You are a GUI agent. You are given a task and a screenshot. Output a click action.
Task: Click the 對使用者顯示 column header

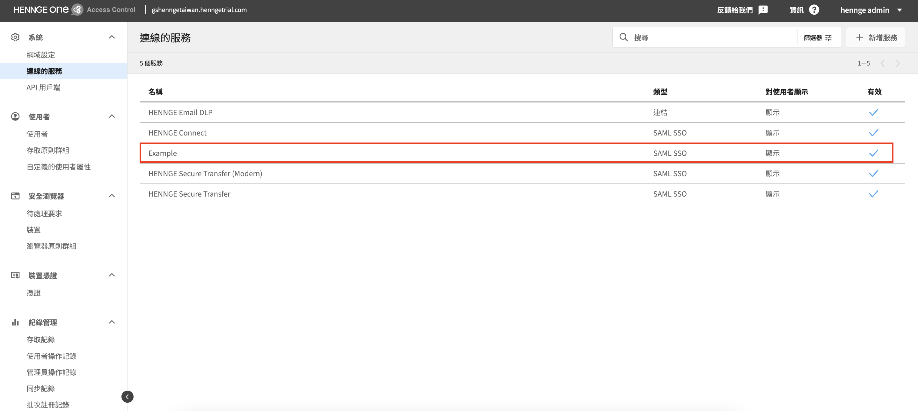click(x=786, y=92)
